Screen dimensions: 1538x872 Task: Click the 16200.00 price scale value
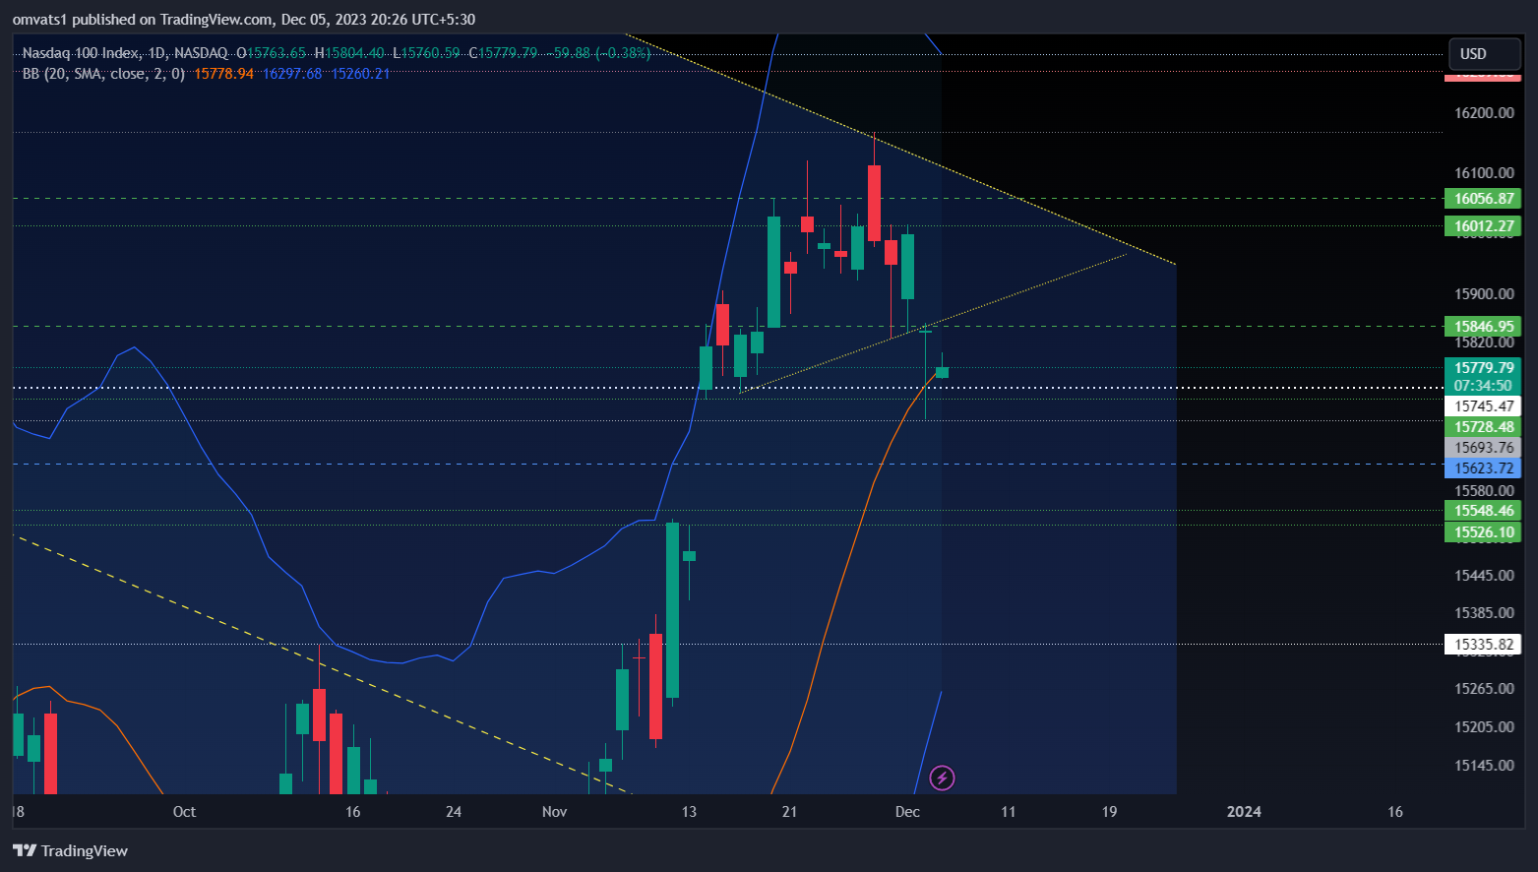pyautogui.click(x=1484, y=113)
